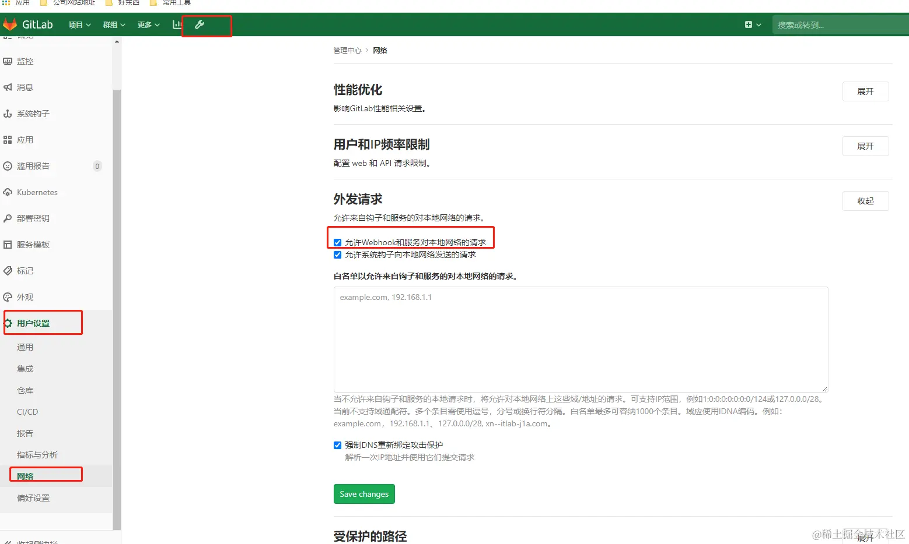Image resolution: width=909 pixels, height=544 pixels.
Task: Click the 网络 breadcrumb text
Action: [380, 51]
